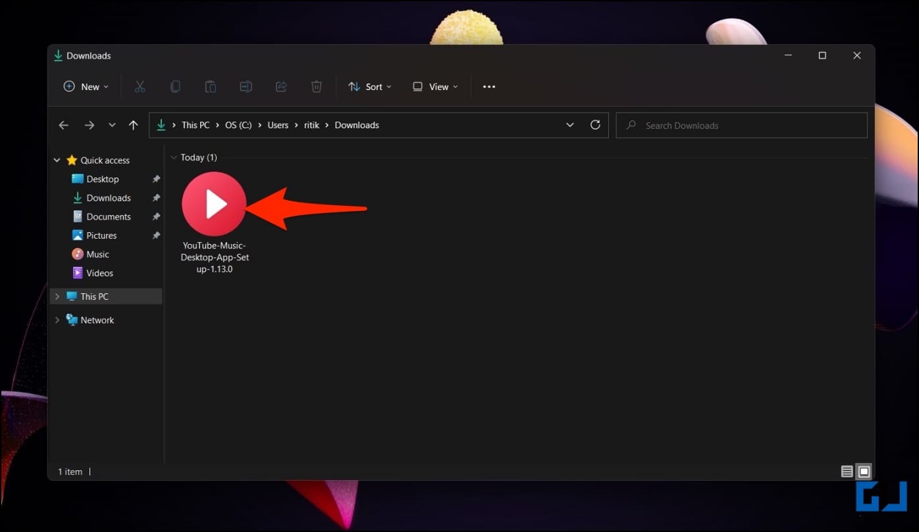919x532 pixels.
Task: Open the New item dropdown
Action: coord(86,87)
